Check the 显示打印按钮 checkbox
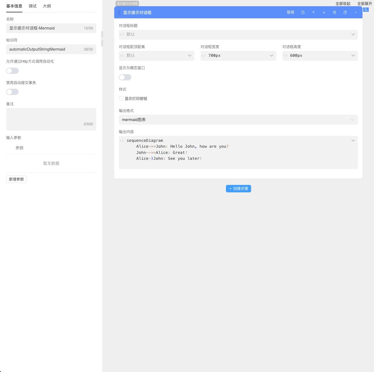 click(121, 98)
